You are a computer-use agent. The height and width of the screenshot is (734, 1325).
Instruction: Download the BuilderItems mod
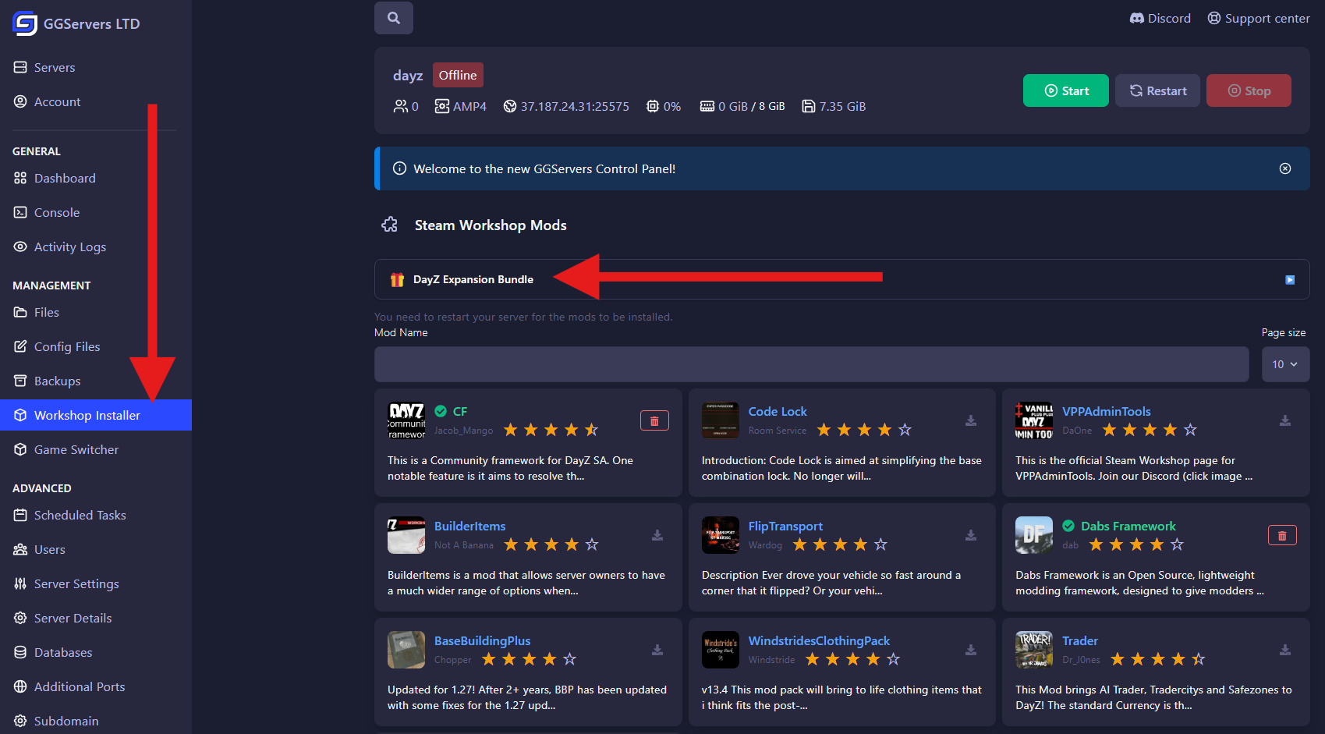[657, 535]
